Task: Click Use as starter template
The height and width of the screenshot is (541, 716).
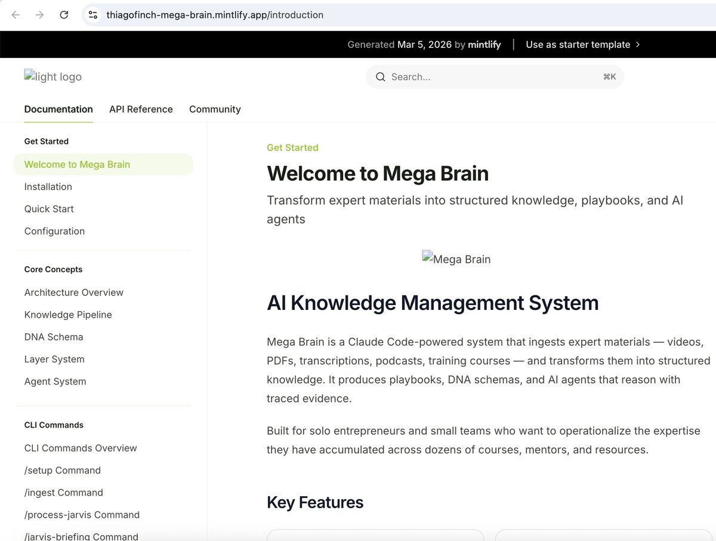Action: click(578, 45)
